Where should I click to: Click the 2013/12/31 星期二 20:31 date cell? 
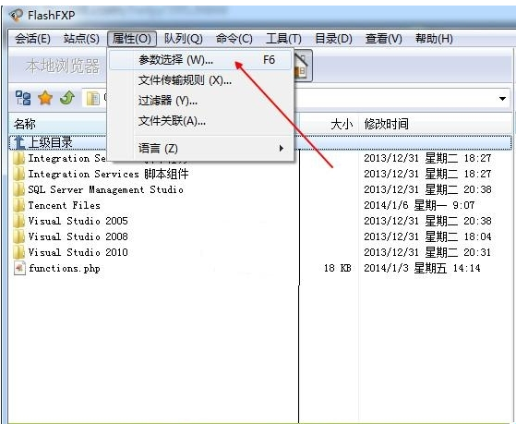[427, 252]
